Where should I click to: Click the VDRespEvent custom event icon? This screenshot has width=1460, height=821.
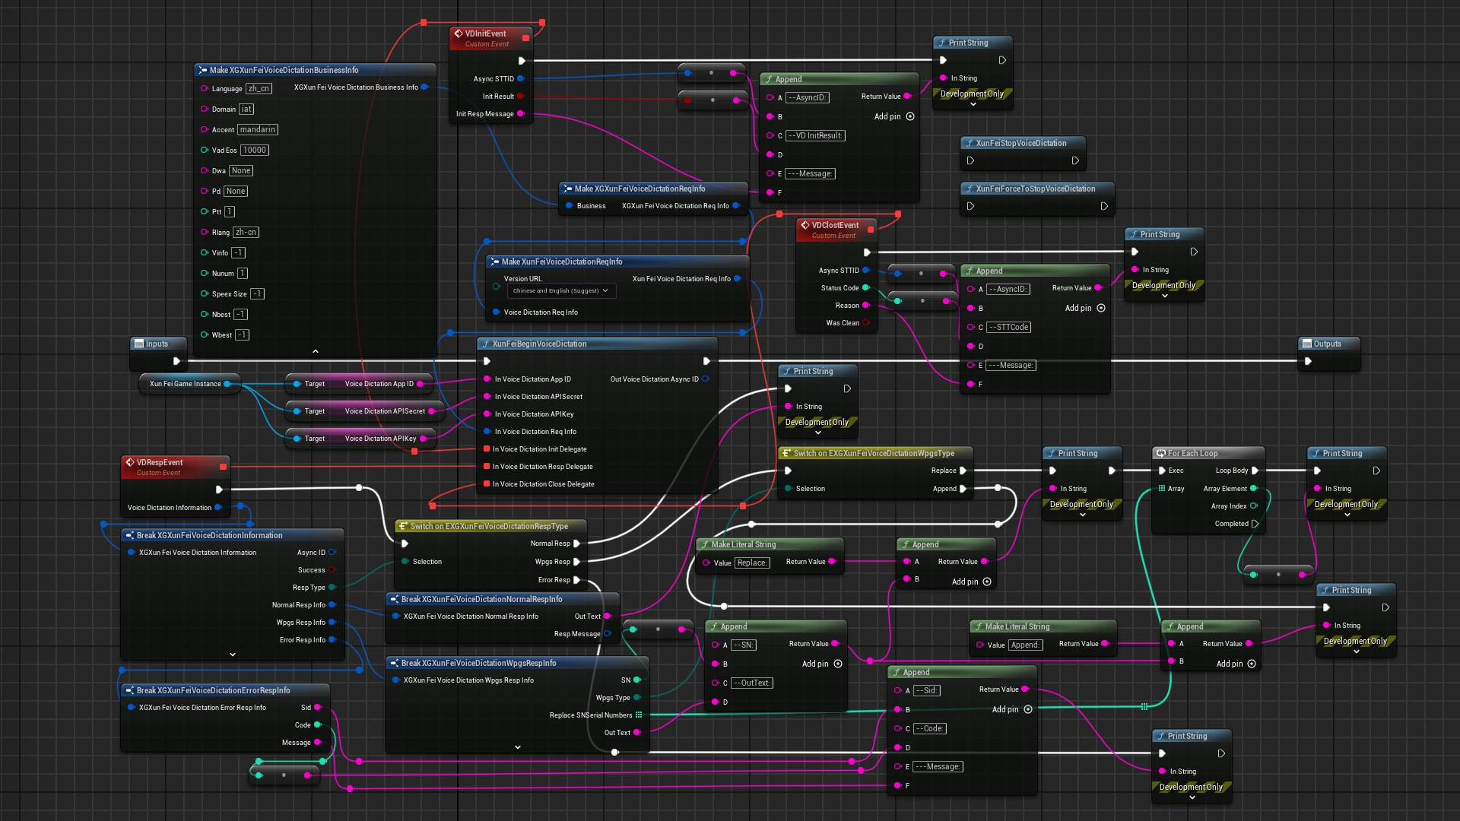coord(130,462)
